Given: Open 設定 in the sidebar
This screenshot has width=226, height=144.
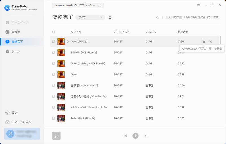Looking at the screenshot, I should pyautogui.click(x=11, y=112).
